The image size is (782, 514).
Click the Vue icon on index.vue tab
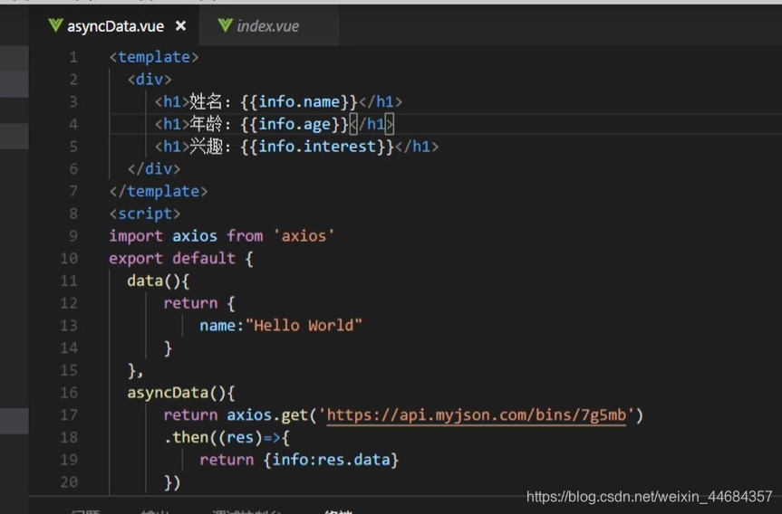point(225,25)
